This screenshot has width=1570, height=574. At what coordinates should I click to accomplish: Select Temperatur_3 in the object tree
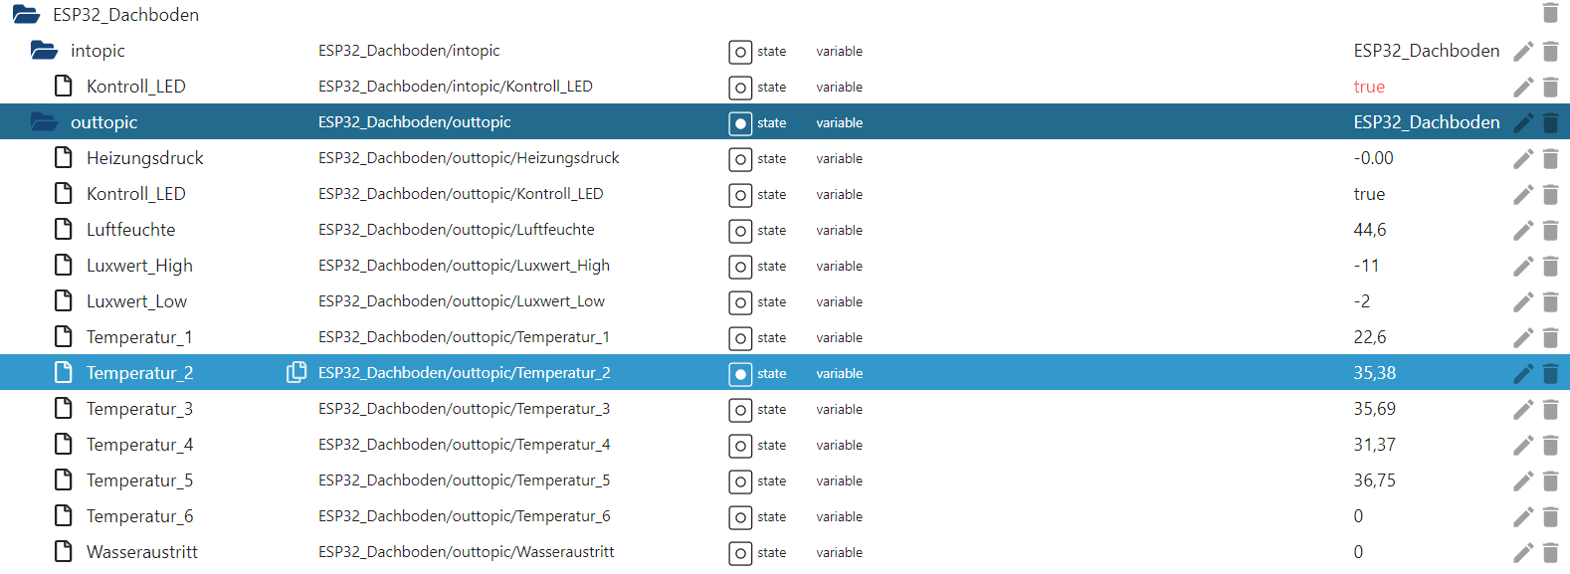tap(139, 409)
